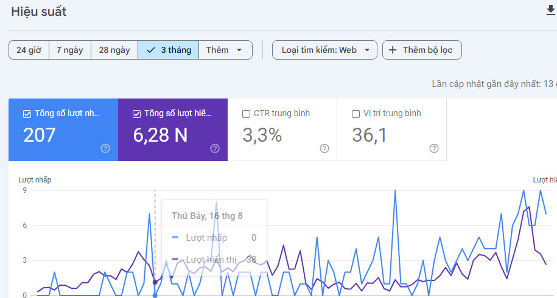Expand the Thêm date range dropdown
This screenshot has width=557, height=298.
point(225,50)
